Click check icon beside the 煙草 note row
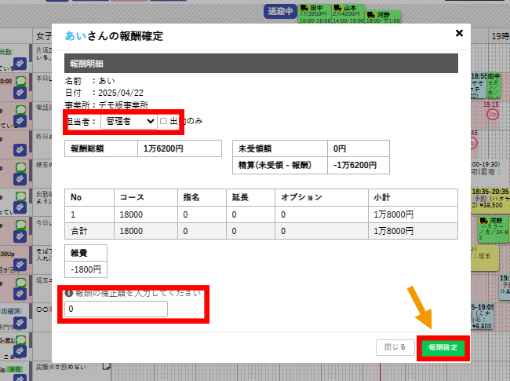 click(20, 179)
